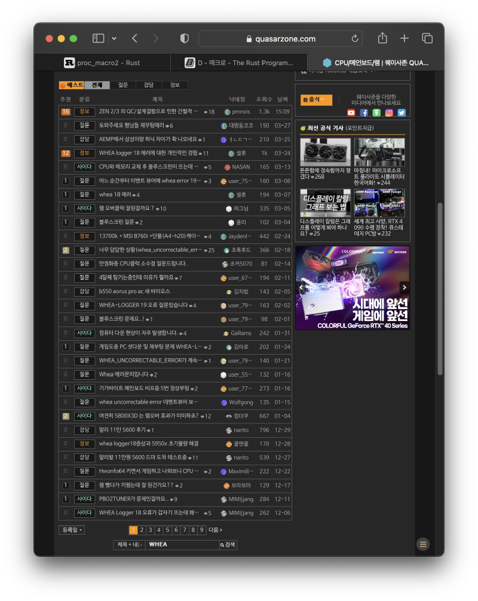Image resolution: width=478 pixels, height=601 pixels.
Task: Click the round hamburger menu floating button
Action: [423, 544]
